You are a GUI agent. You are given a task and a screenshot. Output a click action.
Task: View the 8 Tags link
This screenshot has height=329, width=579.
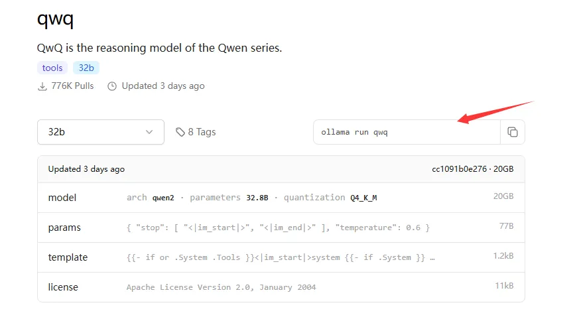[196, 132]
